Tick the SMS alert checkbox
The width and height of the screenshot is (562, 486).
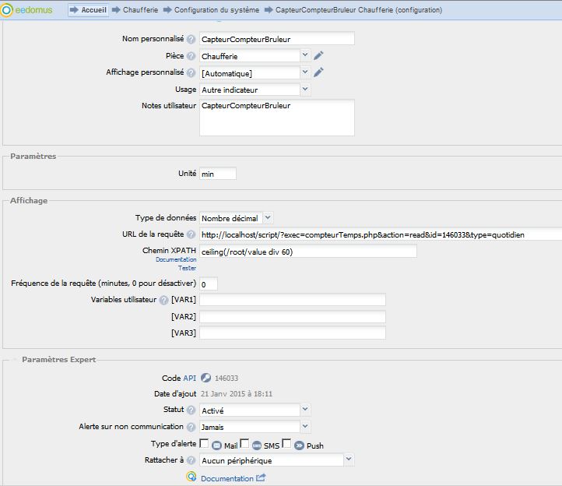tap(244, 444)
